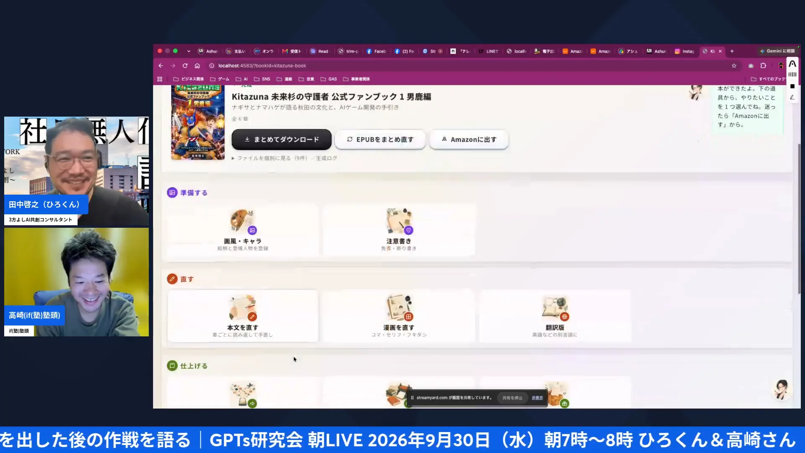Open the tab search dropdown arrow

189,51
